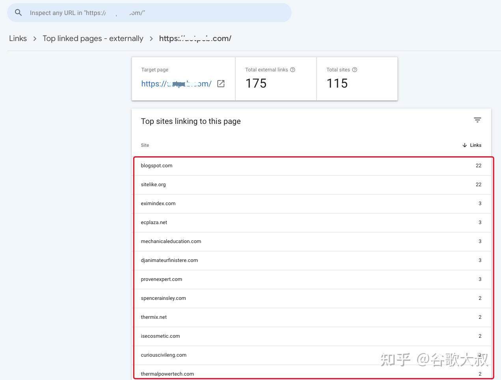
Task: Select the eximindex.com row
Action: coord(311,204)
